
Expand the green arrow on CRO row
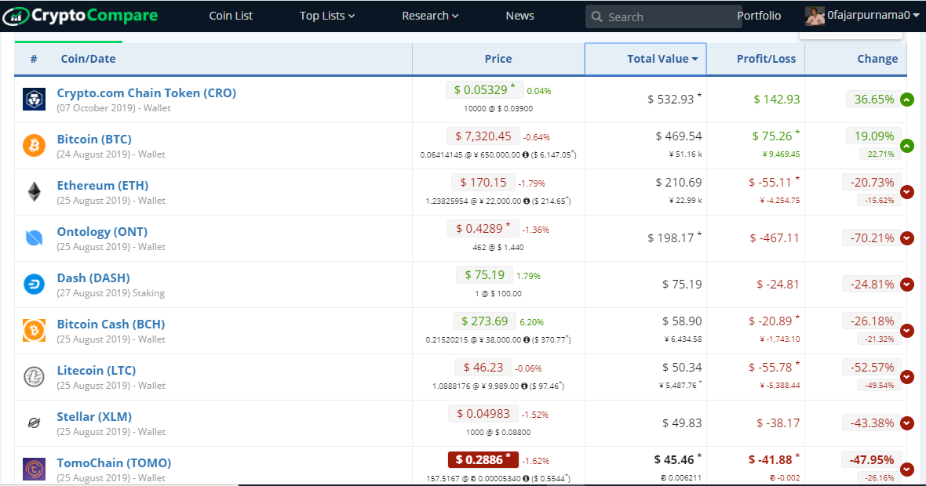907,100
